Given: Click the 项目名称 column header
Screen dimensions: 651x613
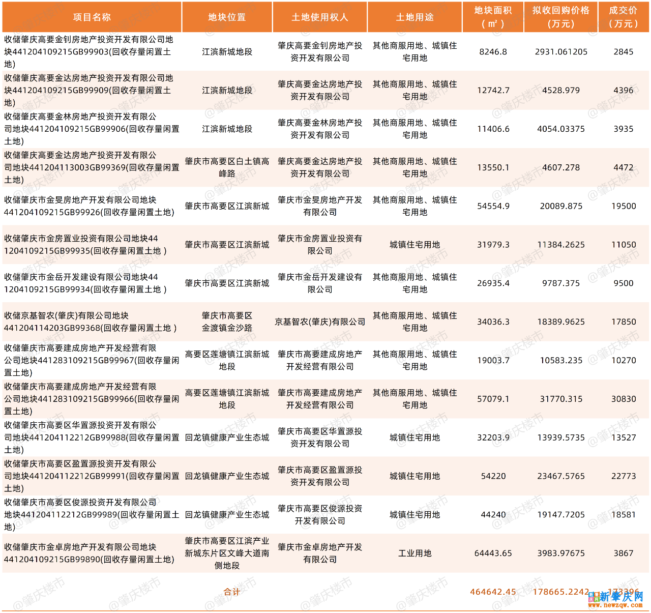Looking at the screenshot, I should pos(92,17).
